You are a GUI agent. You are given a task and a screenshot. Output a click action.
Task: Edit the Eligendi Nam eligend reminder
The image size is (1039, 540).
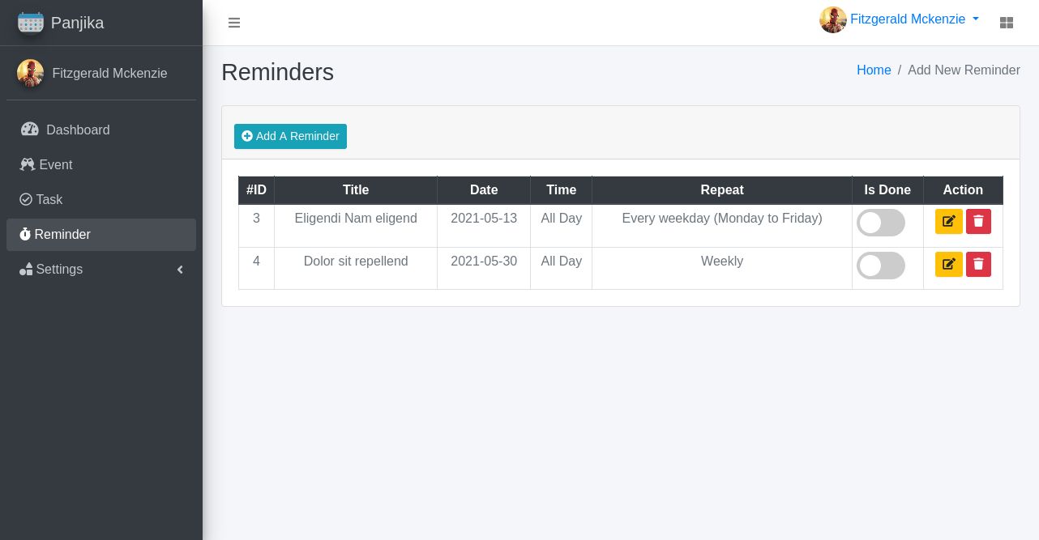click(948, 221)
